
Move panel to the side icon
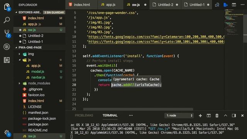point(234,116)
